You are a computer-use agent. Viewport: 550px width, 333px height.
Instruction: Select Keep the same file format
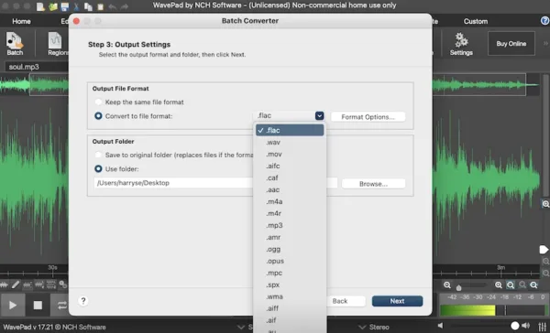pos(99,102)
